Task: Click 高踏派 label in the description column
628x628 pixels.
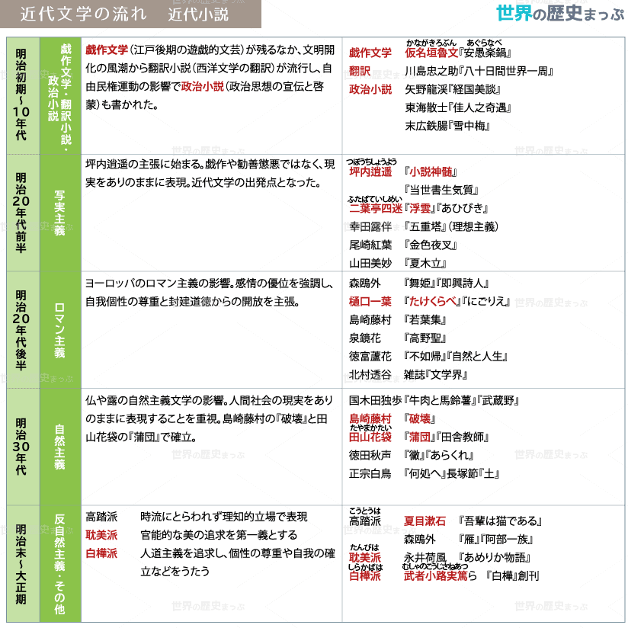Action: pyautogui.click(x=101, y=517)
